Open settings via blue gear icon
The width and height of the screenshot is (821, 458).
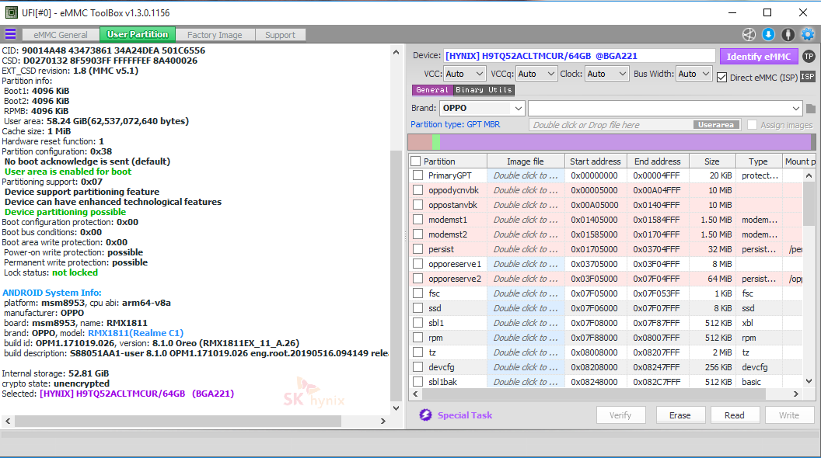coord(808,34)
